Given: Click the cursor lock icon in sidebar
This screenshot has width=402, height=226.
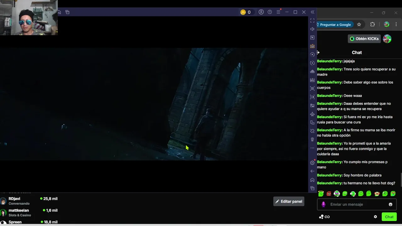Looking at the screenshot, I should coord(312,37).
